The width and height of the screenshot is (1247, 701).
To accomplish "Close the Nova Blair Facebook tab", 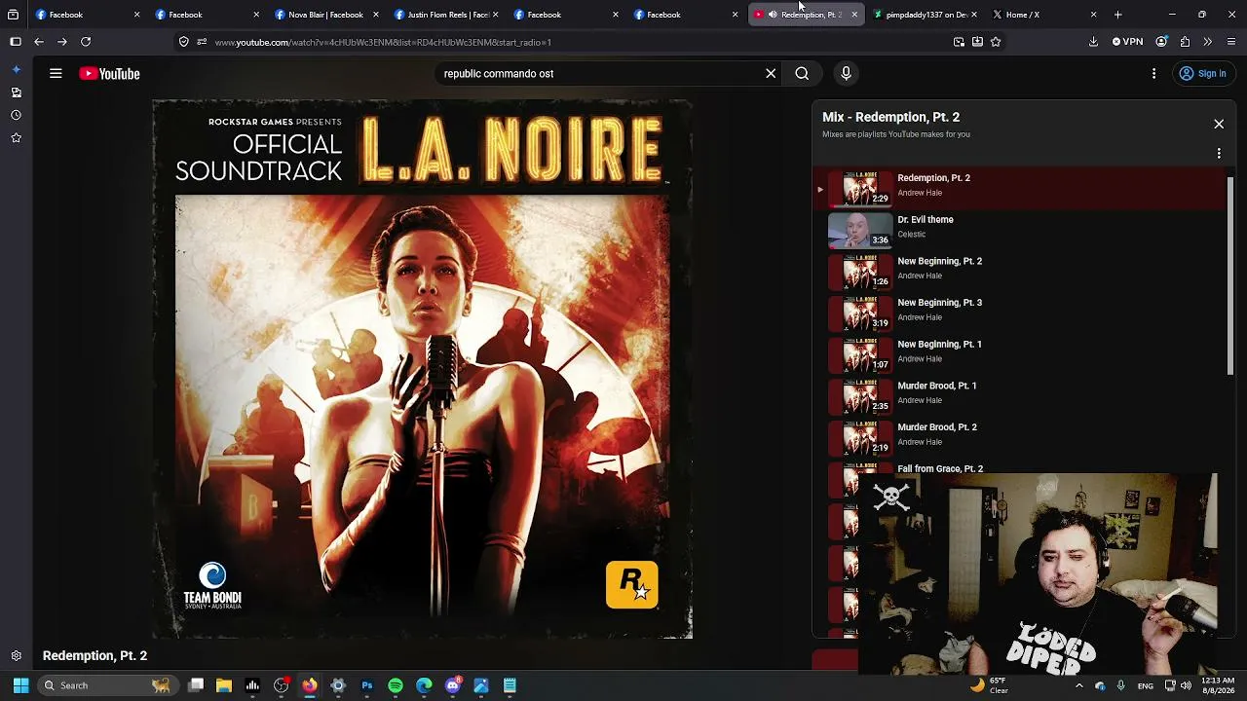I will (x=375, y=15).
